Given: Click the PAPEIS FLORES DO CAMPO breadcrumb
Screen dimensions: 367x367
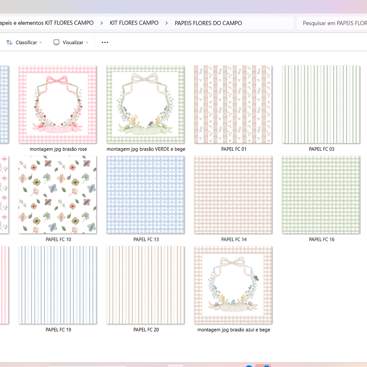Looking at the screenshot, I should (208, 23).
